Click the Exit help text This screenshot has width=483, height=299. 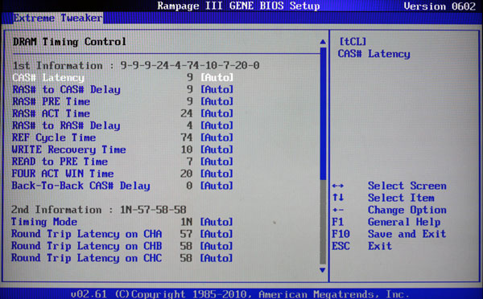[380, 246]
